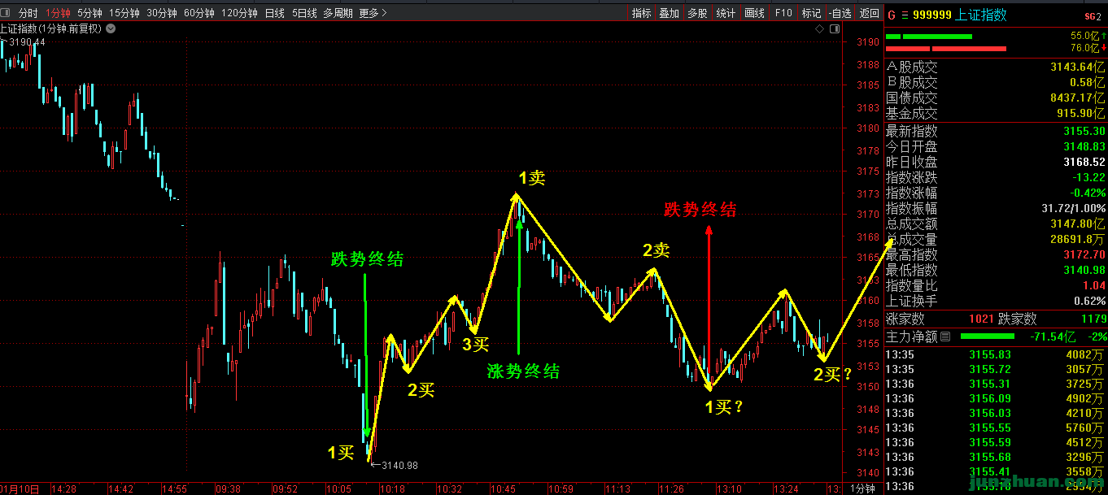Click the green buy volume bar
The image size is (1108, 495).
(929, 36)
